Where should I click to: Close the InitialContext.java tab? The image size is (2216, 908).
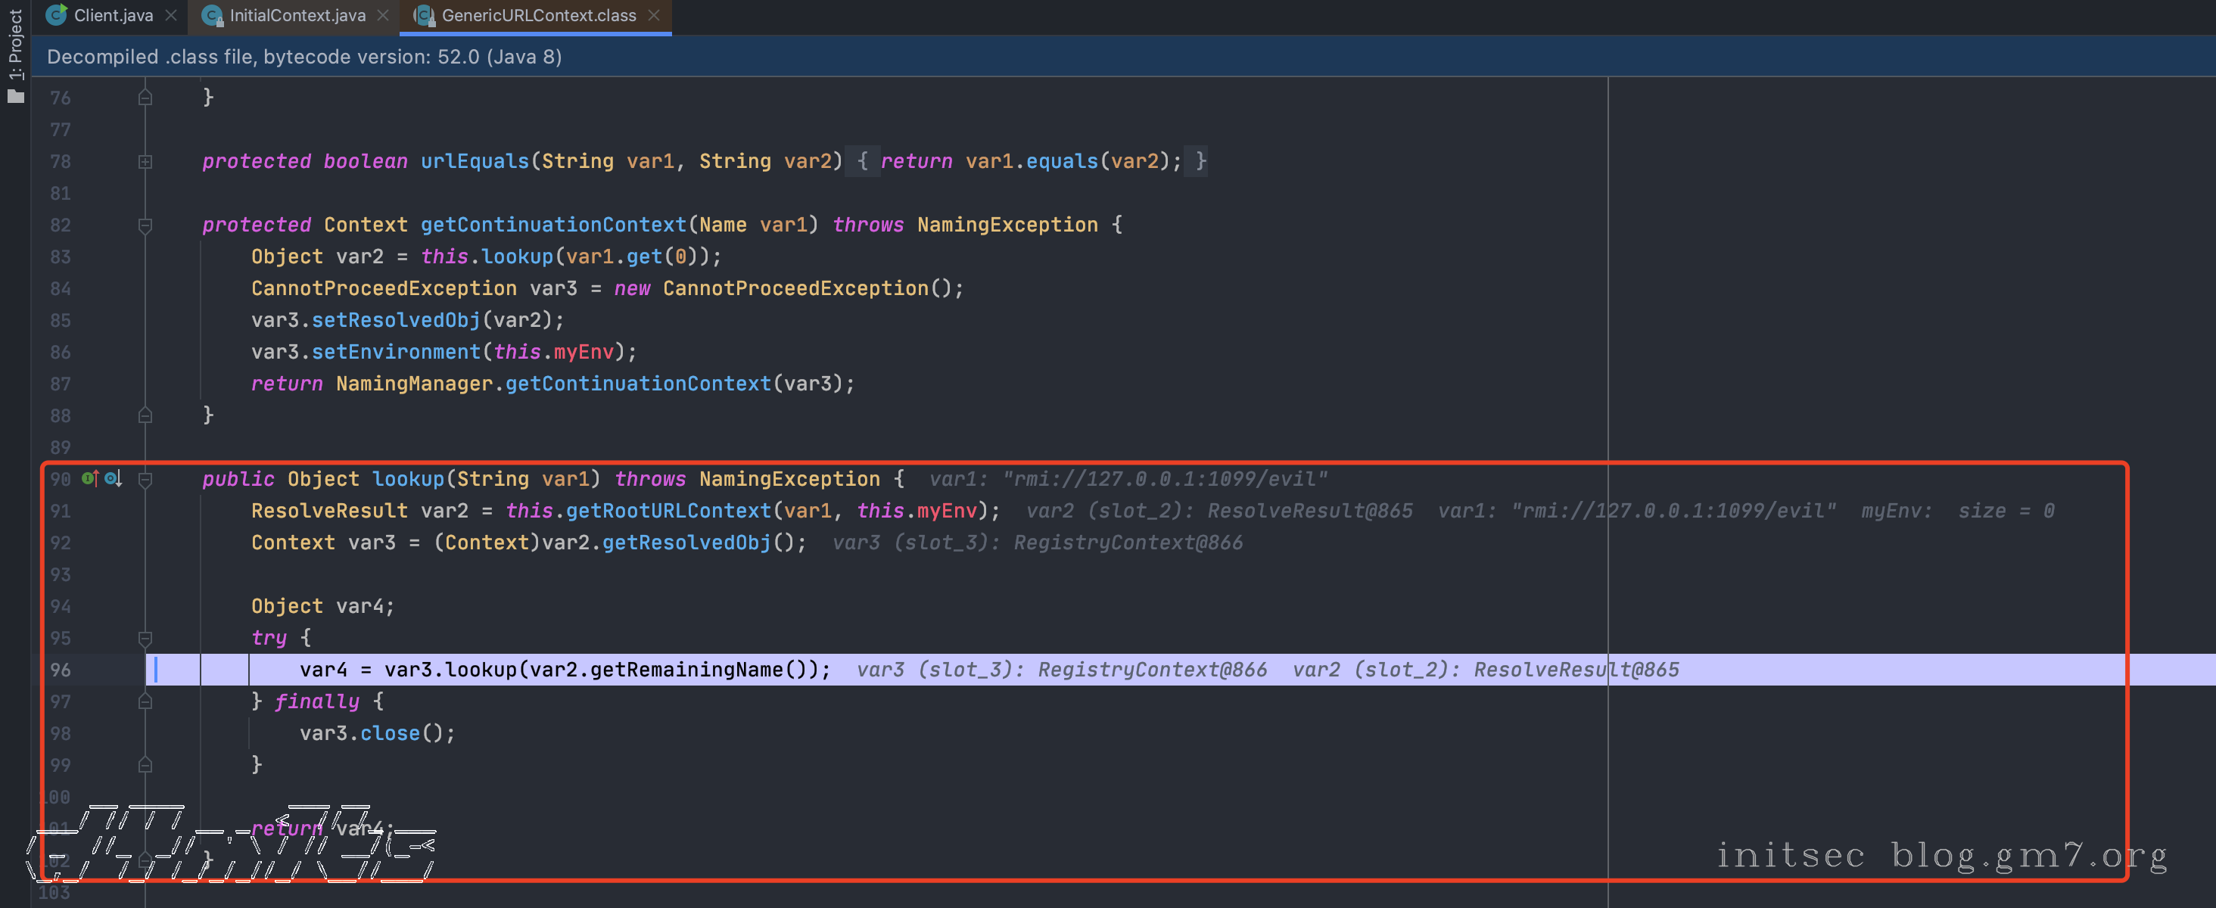click(383, 14)
